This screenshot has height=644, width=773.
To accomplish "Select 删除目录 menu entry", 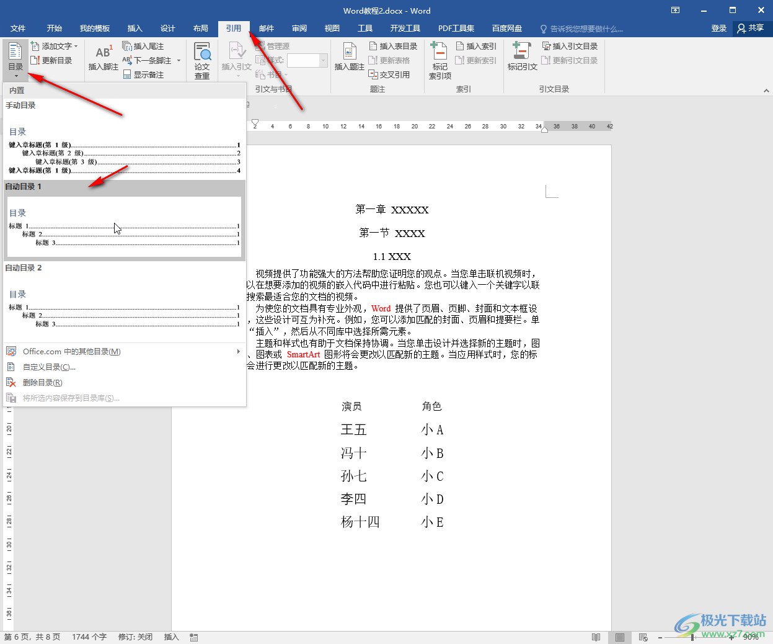I will [125, 382].
